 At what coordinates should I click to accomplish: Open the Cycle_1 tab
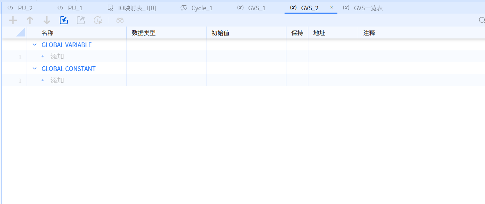(197, 8)
